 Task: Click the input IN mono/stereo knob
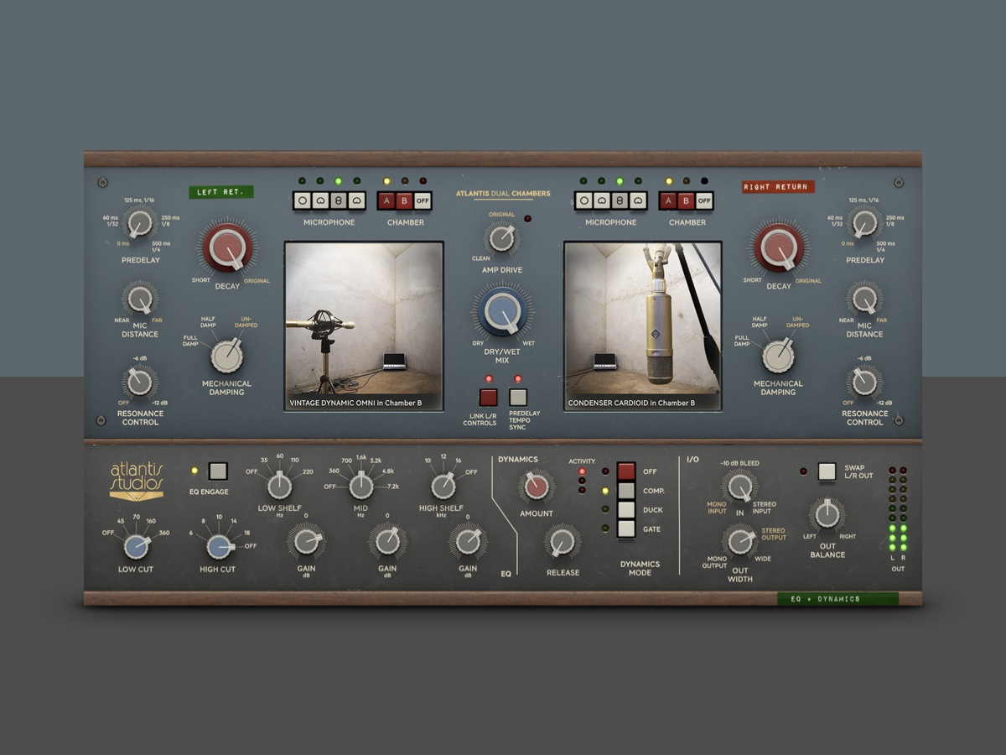pos(739,487)
